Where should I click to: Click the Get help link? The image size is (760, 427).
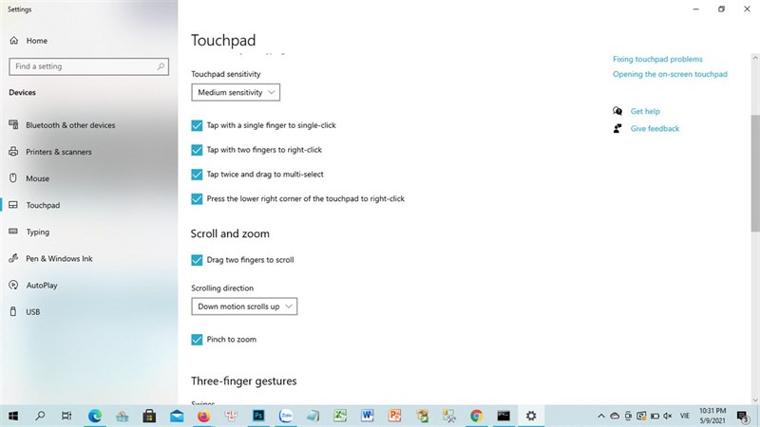(x=645, y=111)
